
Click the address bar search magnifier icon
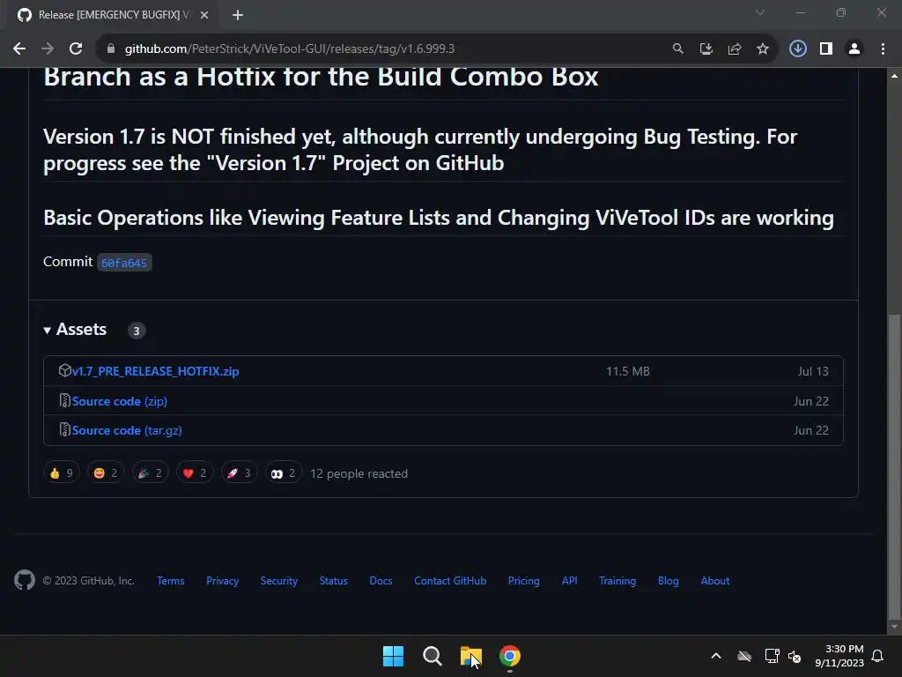[x=677, y=49]
